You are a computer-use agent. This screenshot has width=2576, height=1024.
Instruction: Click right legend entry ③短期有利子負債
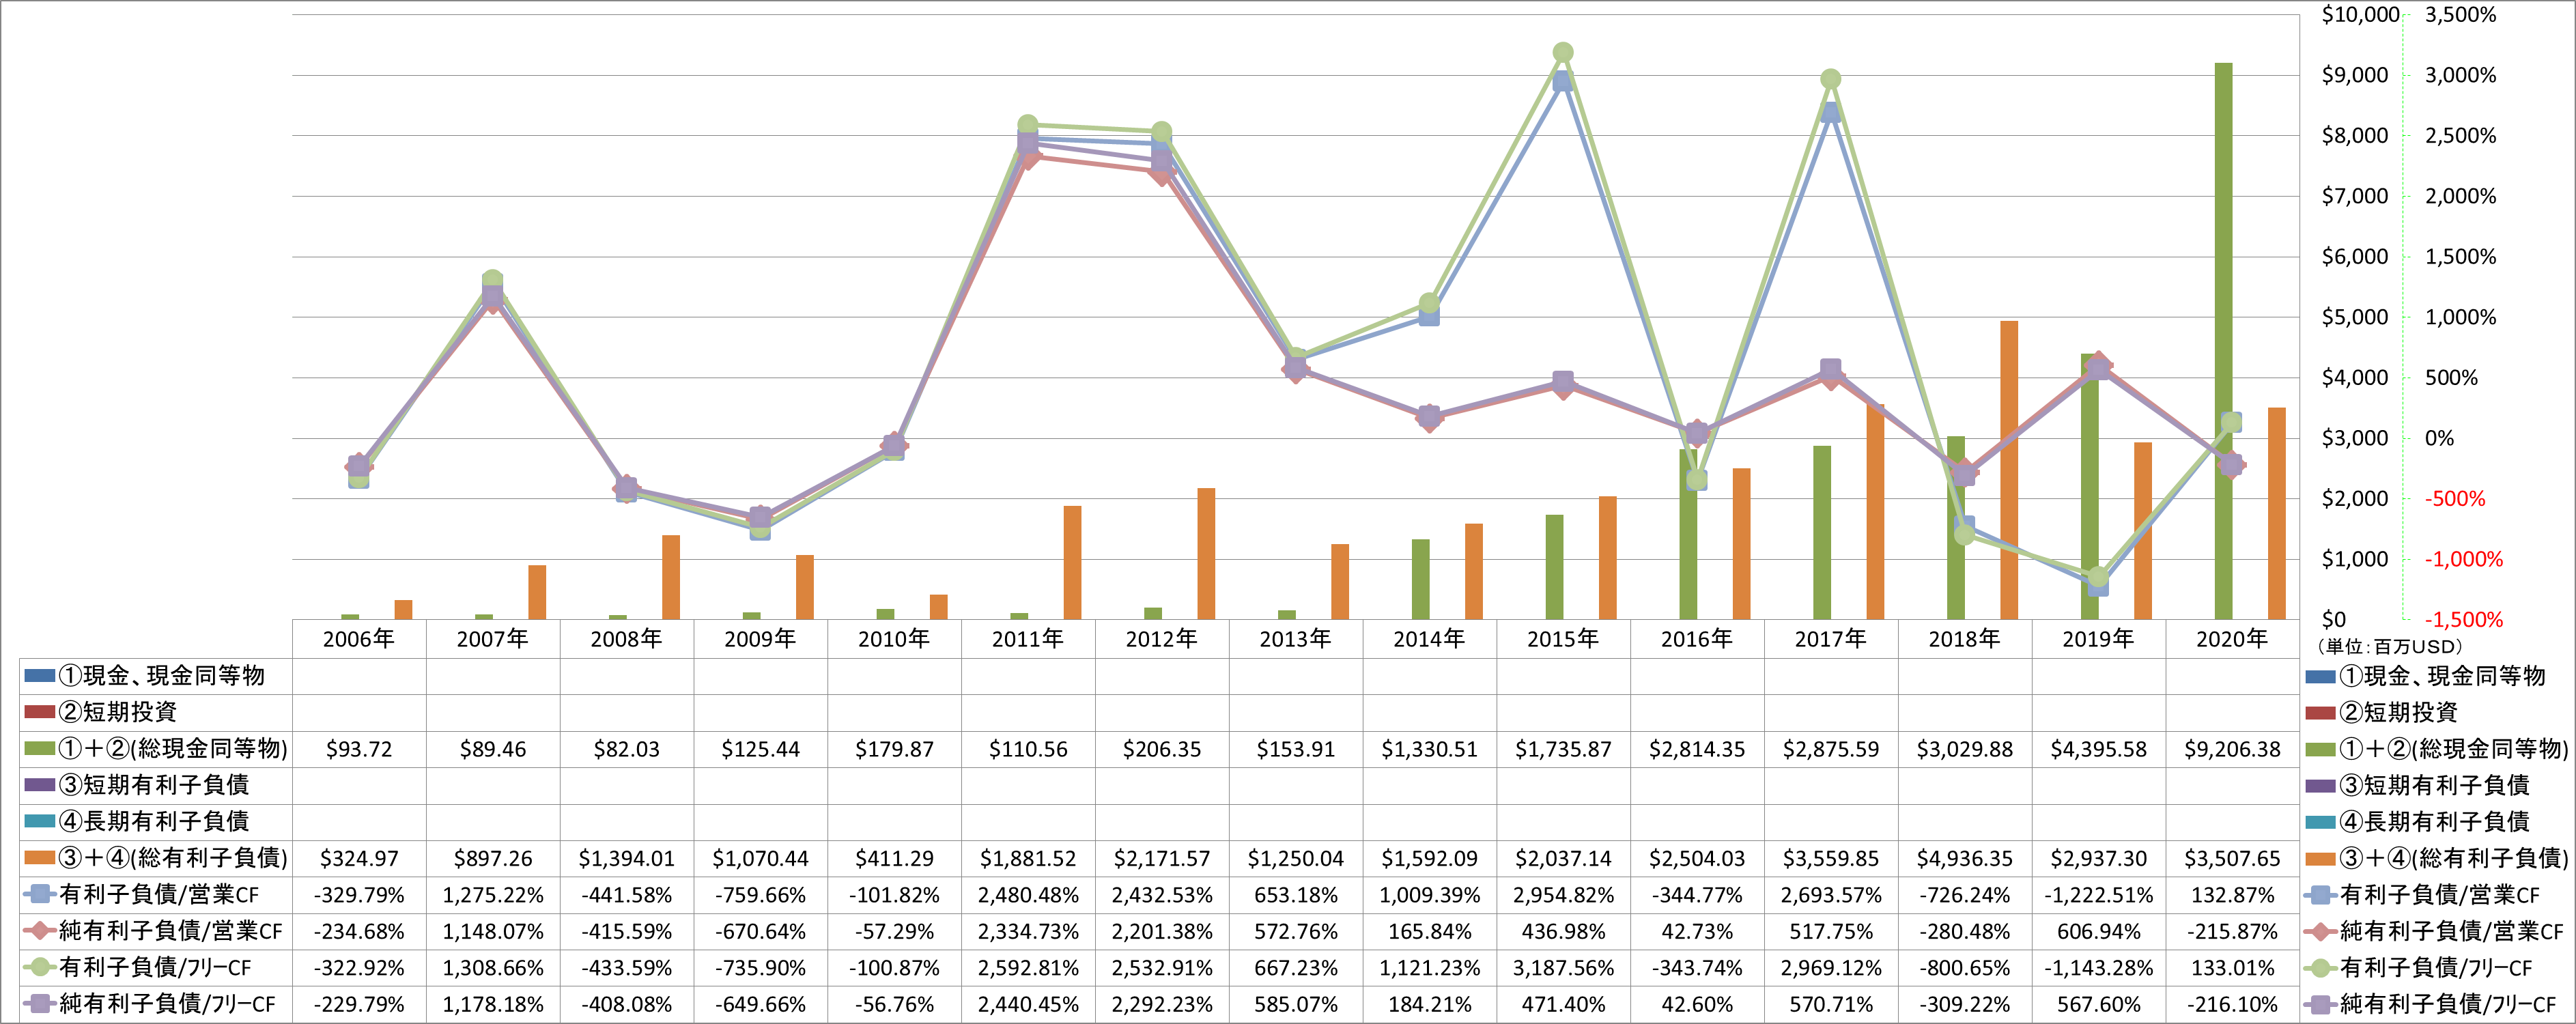coord(2418,785)
